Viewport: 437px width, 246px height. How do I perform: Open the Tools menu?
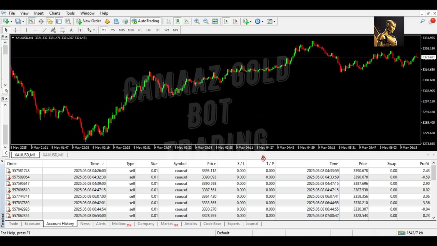(x=70, y=13)
